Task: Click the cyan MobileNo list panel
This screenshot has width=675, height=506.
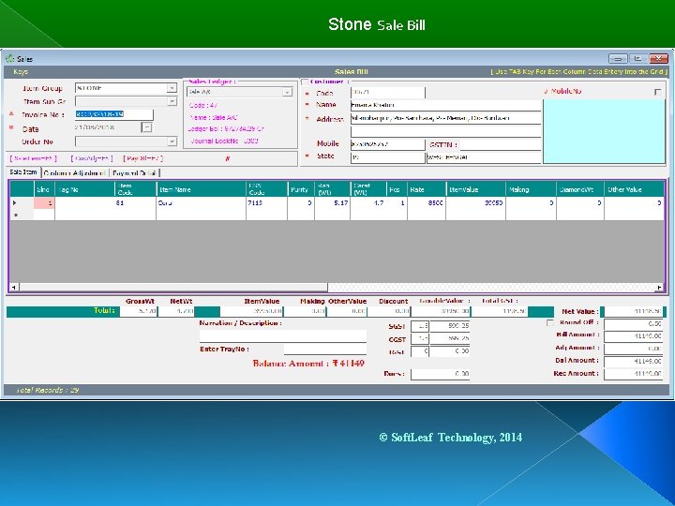Action: coord(604,132)
